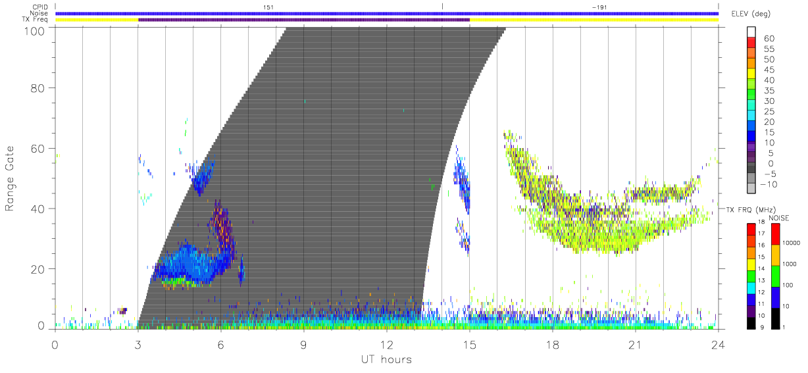Click the CPID value '151'
Viewport: 808px width, 373px height.
pyautogui.click(x=267, y=7)
